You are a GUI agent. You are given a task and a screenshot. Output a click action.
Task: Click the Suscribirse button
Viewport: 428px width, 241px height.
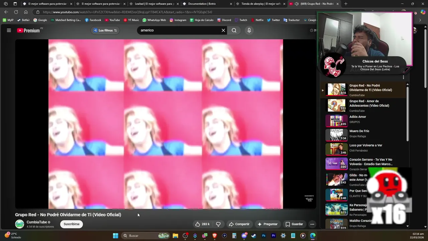72,224
